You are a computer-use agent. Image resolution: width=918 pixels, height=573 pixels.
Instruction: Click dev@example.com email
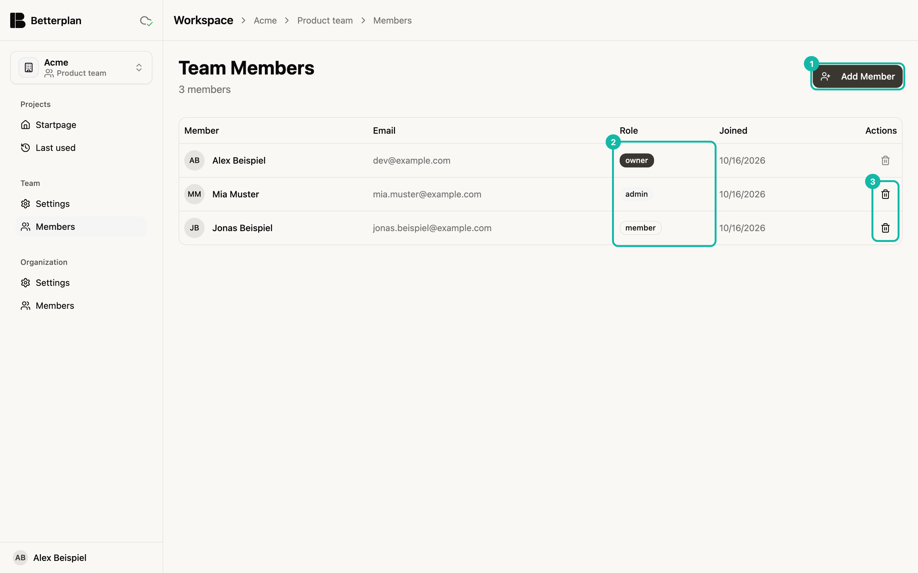pyautogui.click(x=412, y=160)
